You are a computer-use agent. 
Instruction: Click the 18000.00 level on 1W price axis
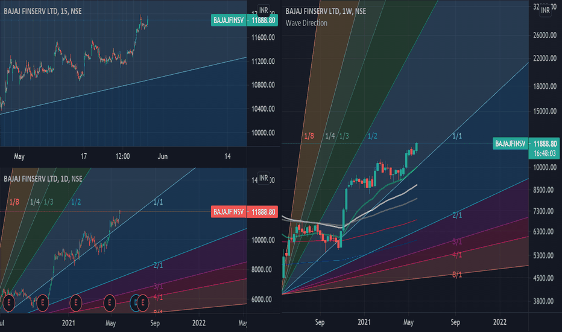click(545, 86)
